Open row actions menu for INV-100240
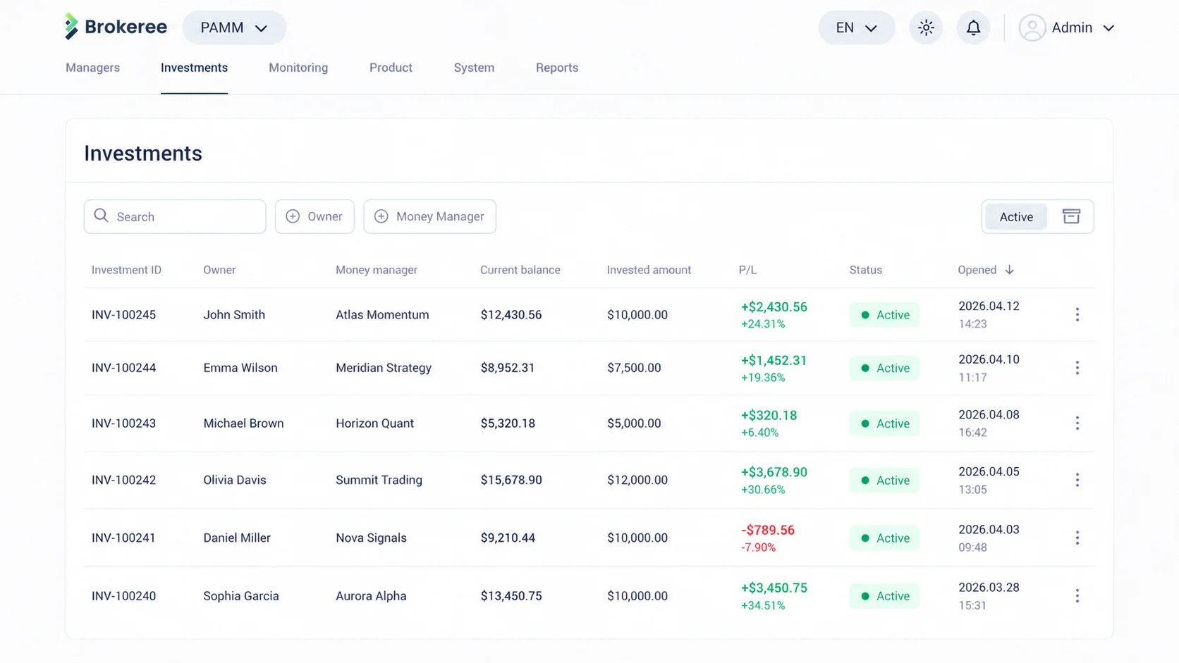The height and width of the screenshot is (663, 1179). [1077, 596]
